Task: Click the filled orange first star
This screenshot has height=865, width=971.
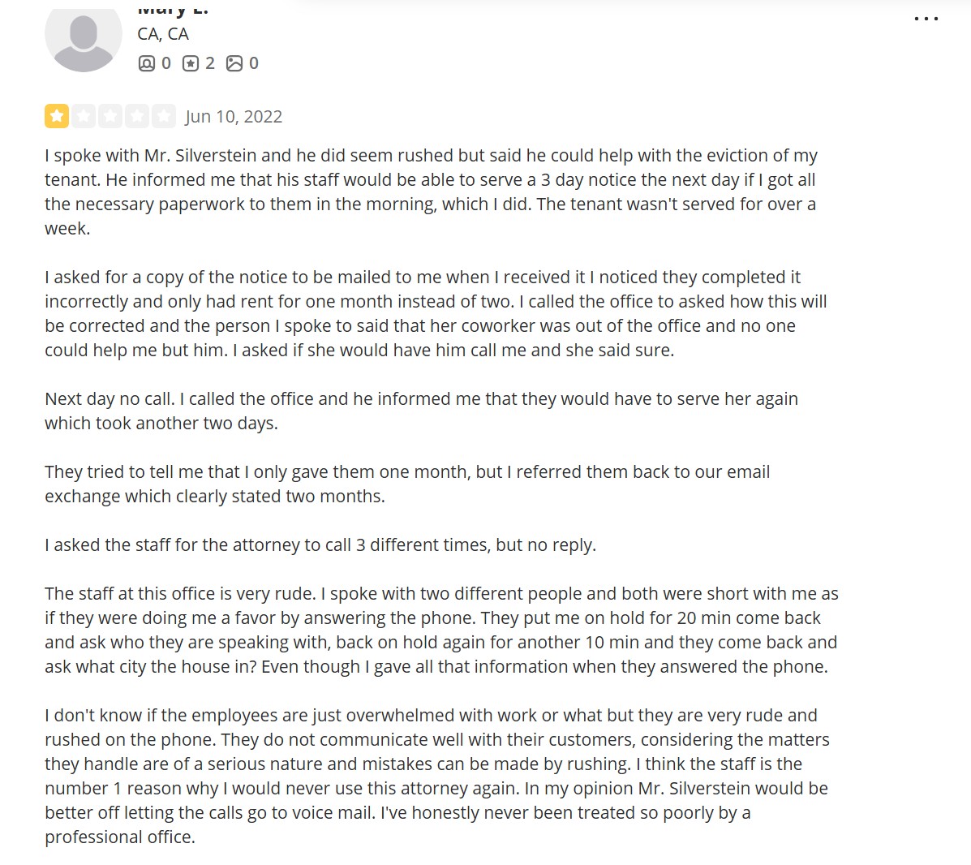Action: (x=57, y=116)
